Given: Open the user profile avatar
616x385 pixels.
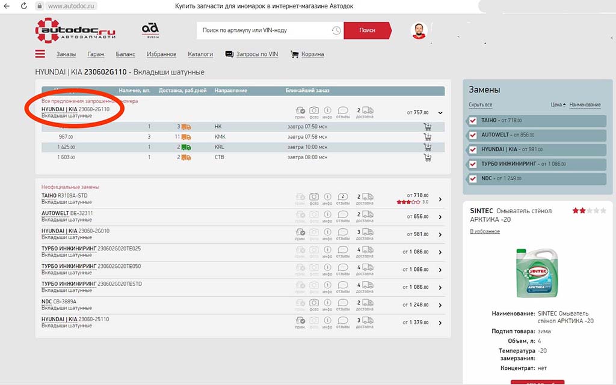Looking at the screenshot, I should tap(419, 31).
